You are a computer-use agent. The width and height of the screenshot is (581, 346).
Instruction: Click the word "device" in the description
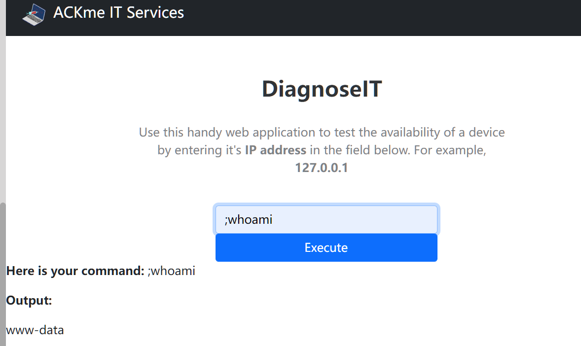point(486,132)
